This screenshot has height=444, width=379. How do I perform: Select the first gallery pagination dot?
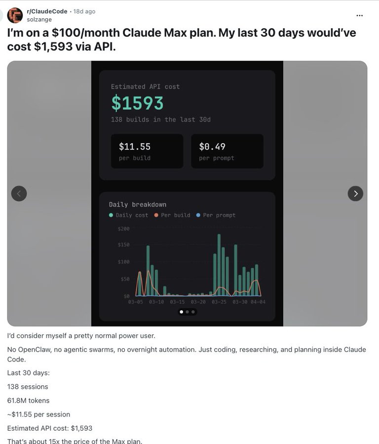tap(182, 312)
